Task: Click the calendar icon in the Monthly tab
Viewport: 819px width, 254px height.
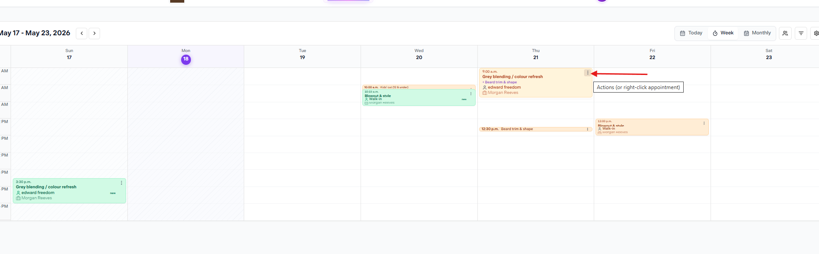Action: 746,33
